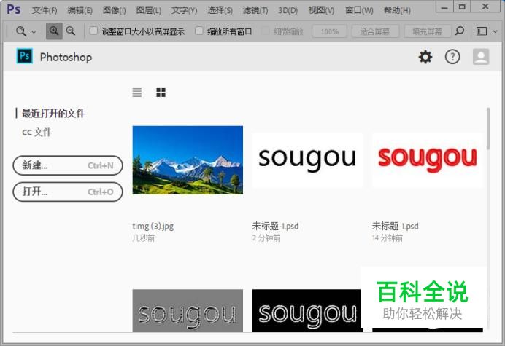Open the red sougou text thumbnail
505x346 pixels.
click(x=428, y=160)
